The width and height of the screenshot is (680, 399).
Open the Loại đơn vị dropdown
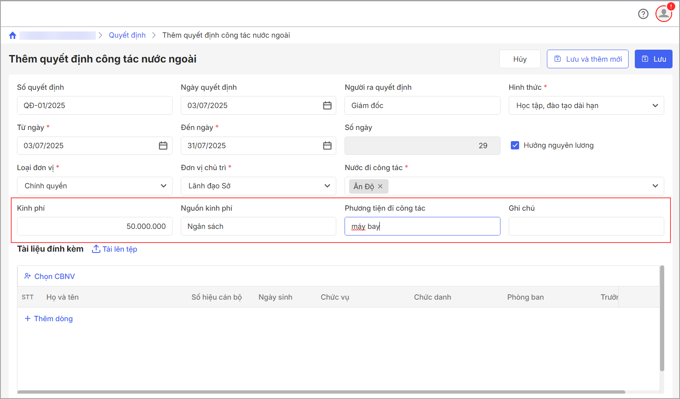pyautogui.click(x=163, y=186)
